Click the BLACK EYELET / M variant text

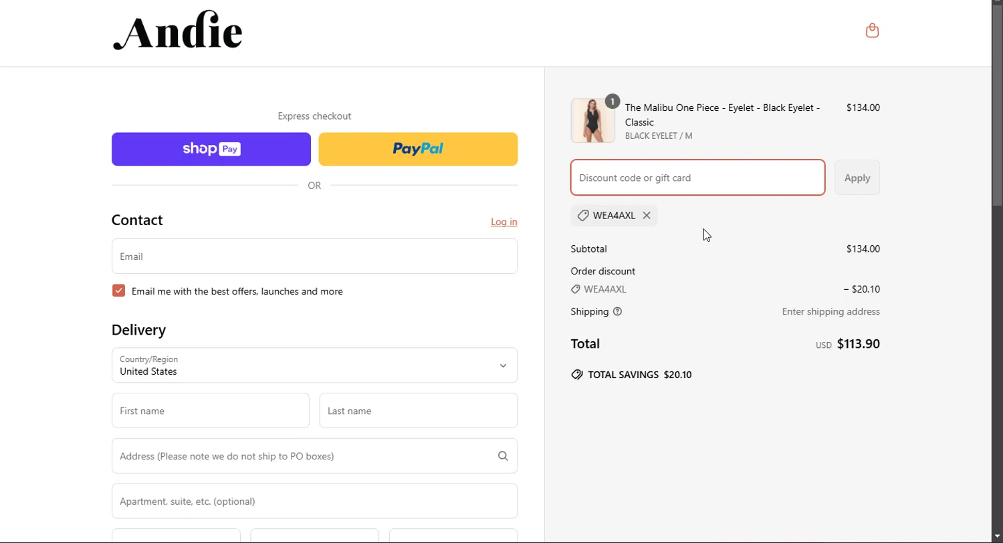coord(659,136)
